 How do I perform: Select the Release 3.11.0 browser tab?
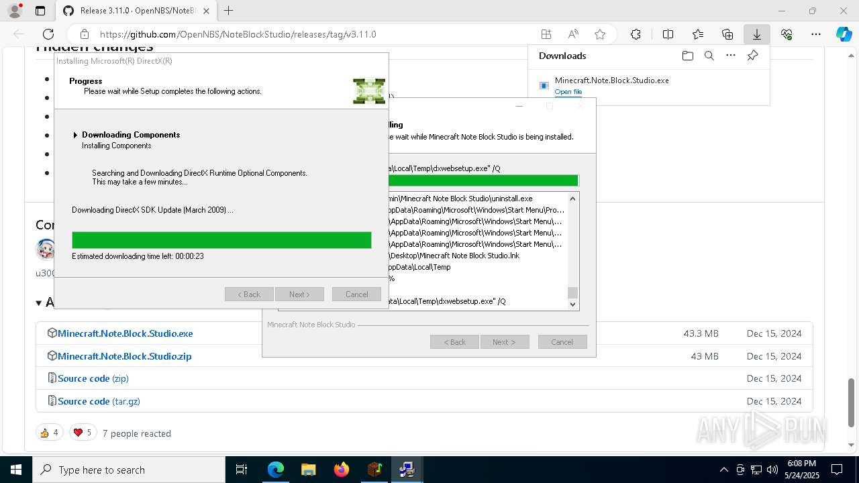(x=136, y=11)
